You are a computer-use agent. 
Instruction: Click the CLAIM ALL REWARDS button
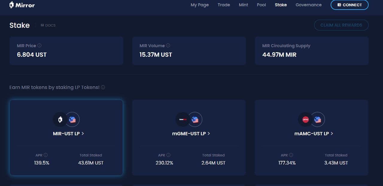341,25
